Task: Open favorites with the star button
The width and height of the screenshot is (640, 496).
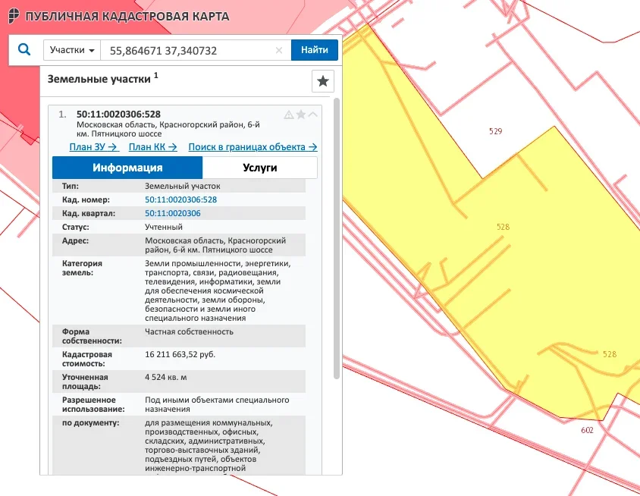Action: (323, 81)
